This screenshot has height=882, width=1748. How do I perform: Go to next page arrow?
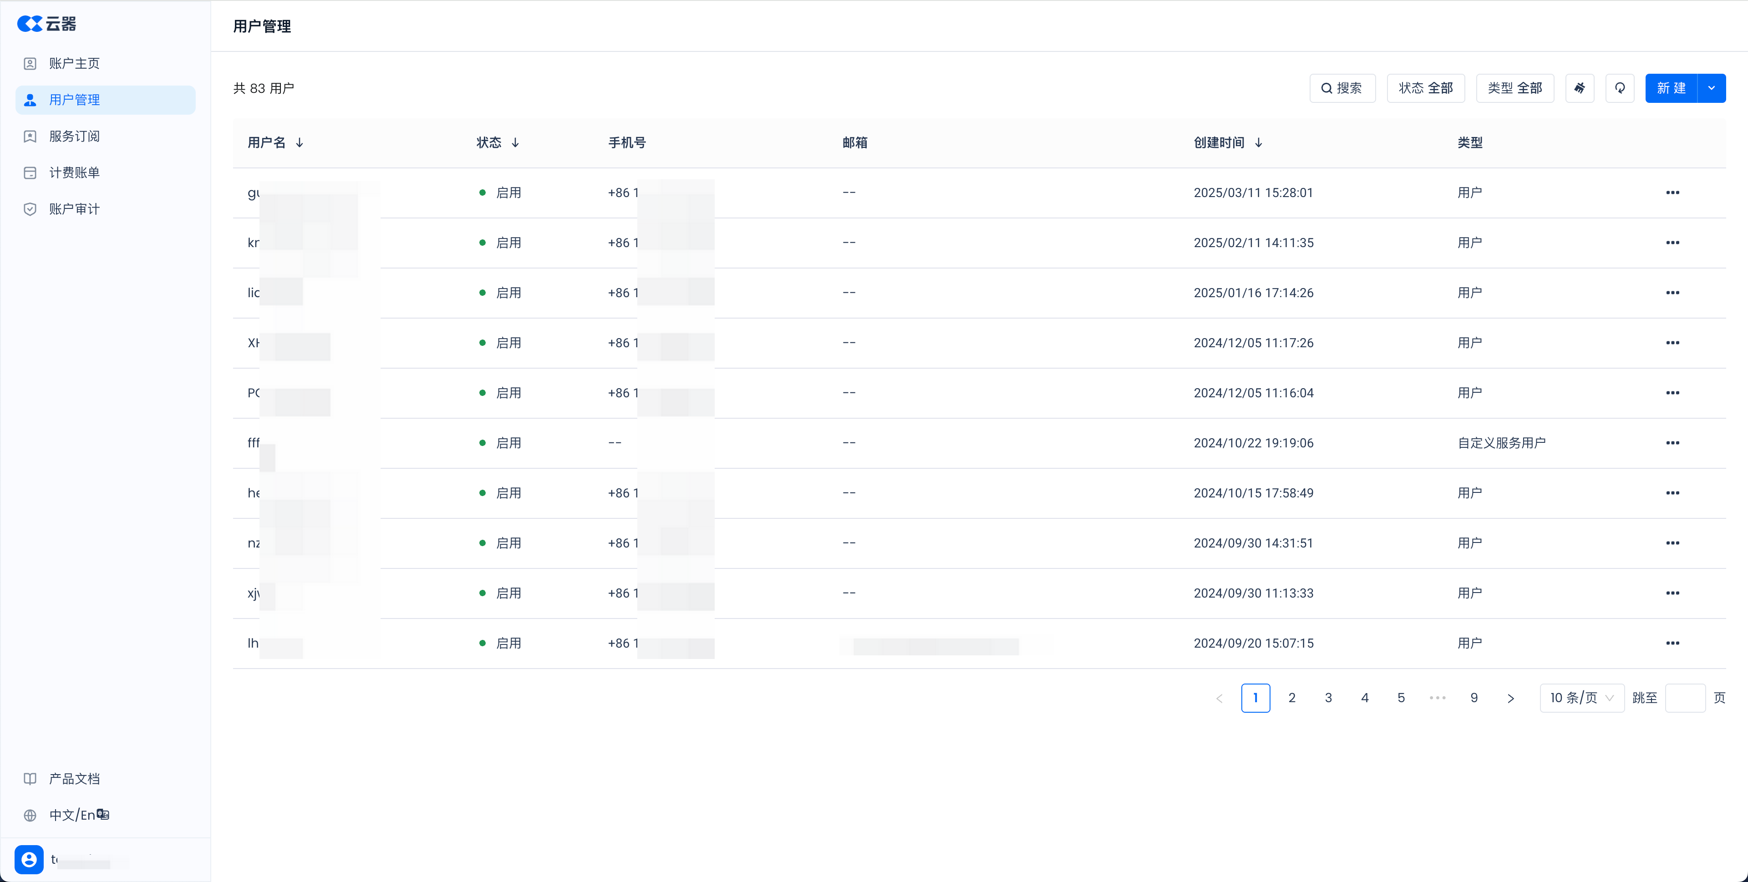coord(1510,698)
